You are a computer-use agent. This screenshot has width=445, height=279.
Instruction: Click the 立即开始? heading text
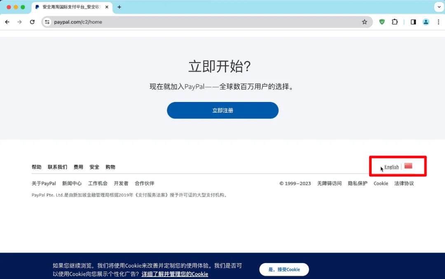click(x=220, y=66)
